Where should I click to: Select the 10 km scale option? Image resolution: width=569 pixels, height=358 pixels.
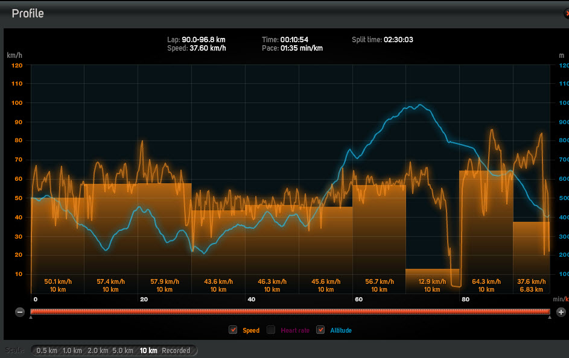(x=148, y=350)
